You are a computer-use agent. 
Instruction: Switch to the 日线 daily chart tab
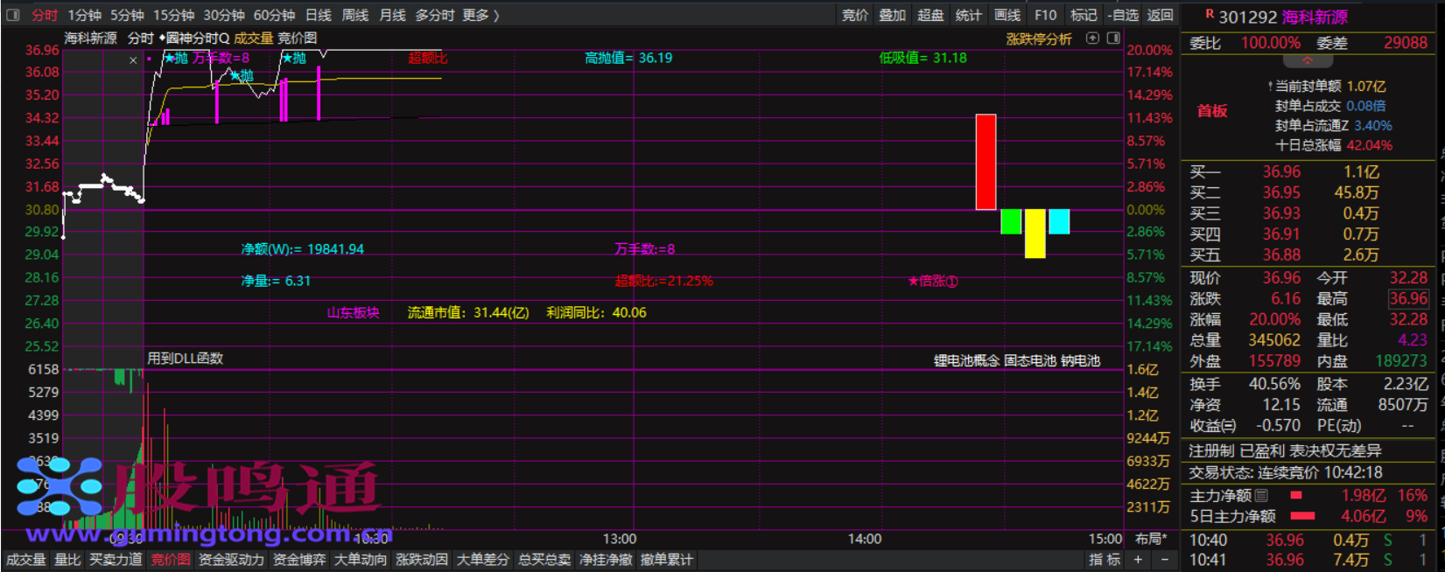tap(319, 15)
